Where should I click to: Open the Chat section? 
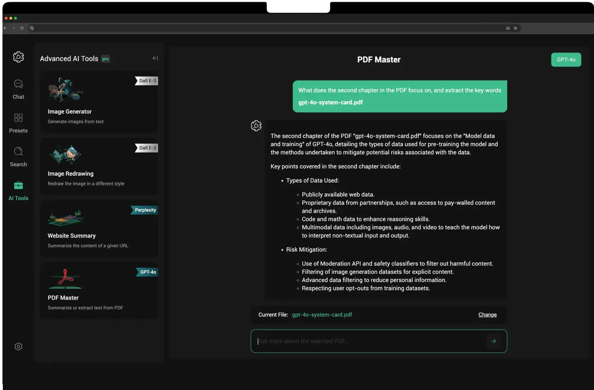coord(18,89)
